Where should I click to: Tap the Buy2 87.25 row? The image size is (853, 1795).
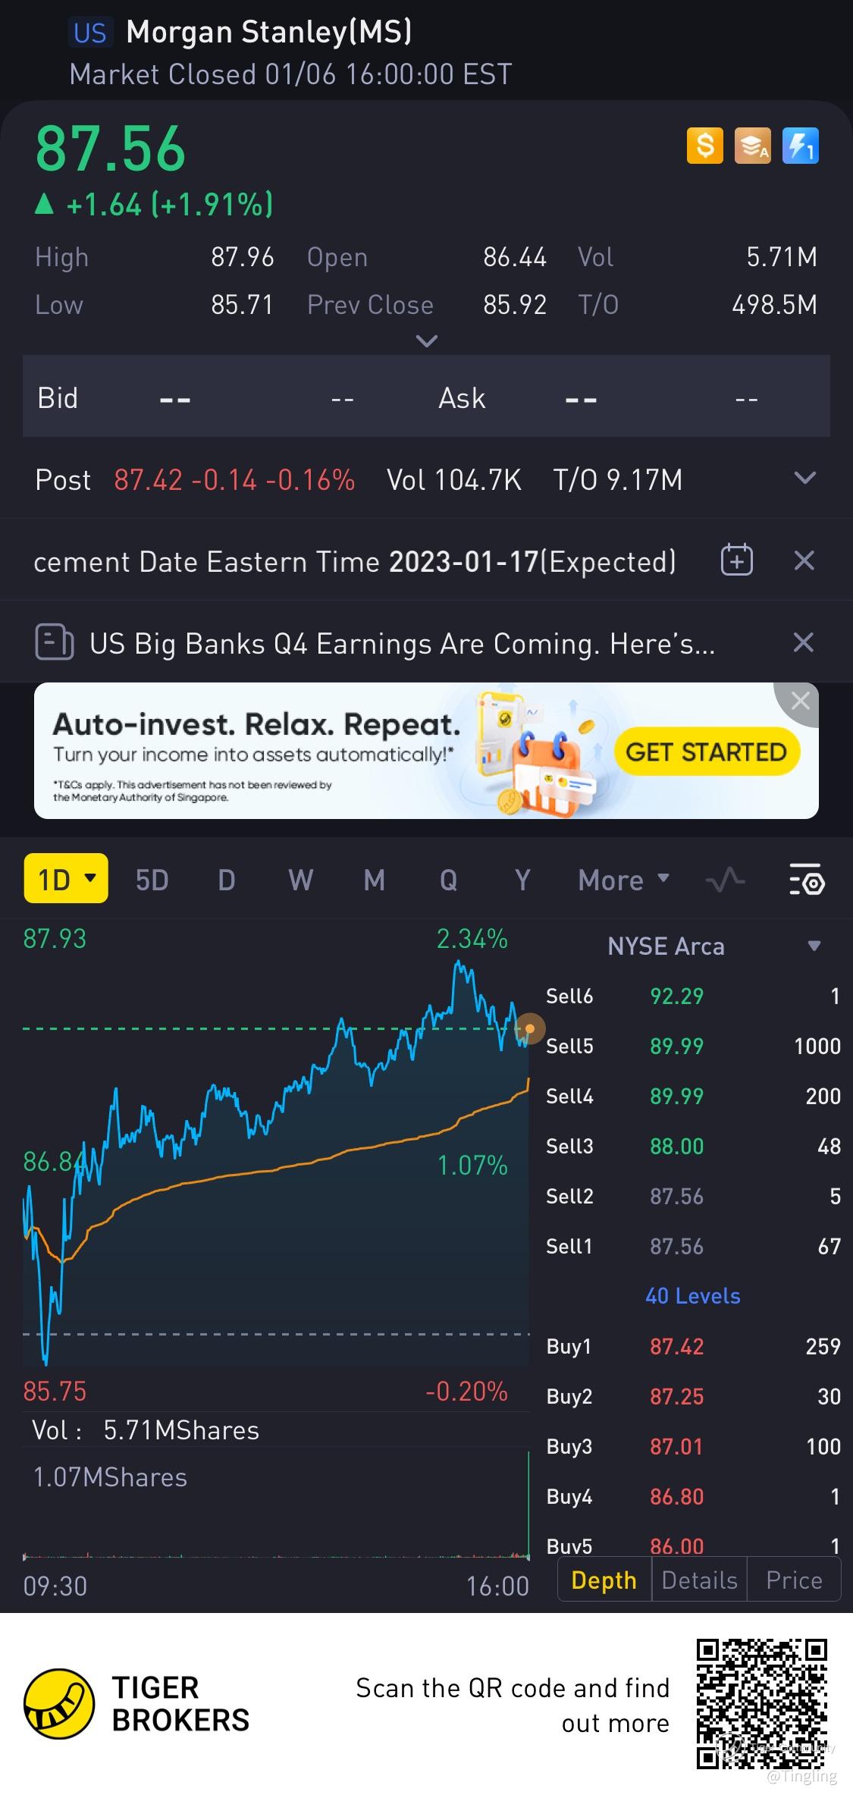coord(693,1396)
